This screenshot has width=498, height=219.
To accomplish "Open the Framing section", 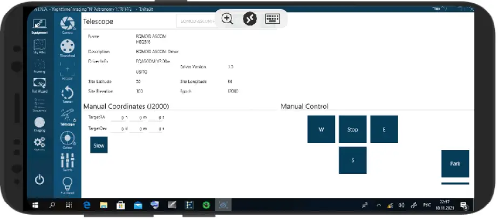I will 40,66.
